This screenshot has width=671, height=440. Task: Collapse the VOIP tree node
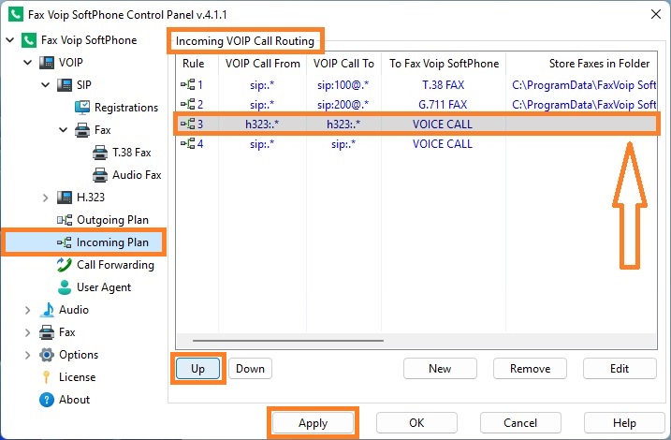tap(28, 63)
